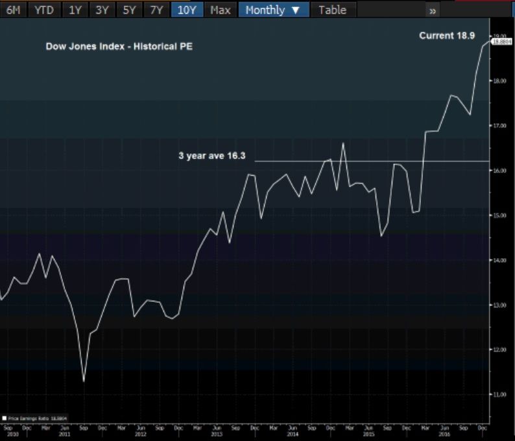Click the 2016 year label on x-axis
The image size is (515, 441).
[x=444, y=434]
